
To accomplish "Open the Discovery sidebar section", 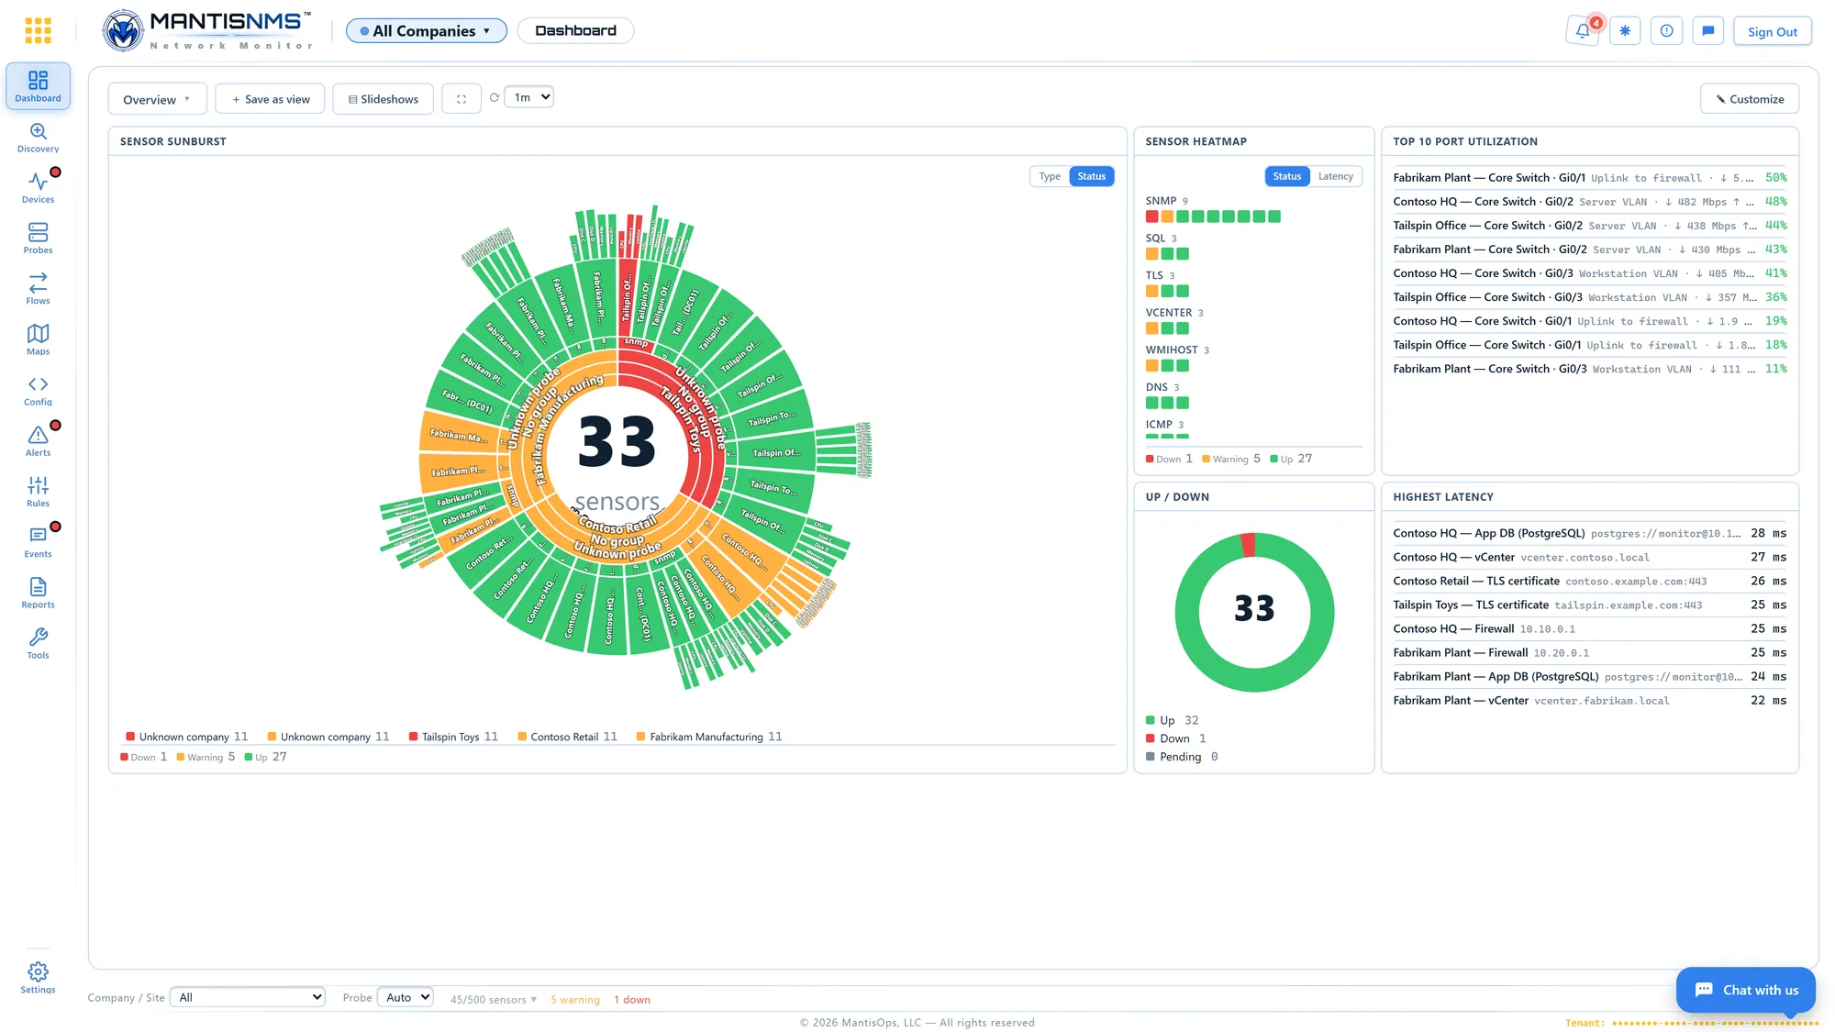I will (38, 138).
